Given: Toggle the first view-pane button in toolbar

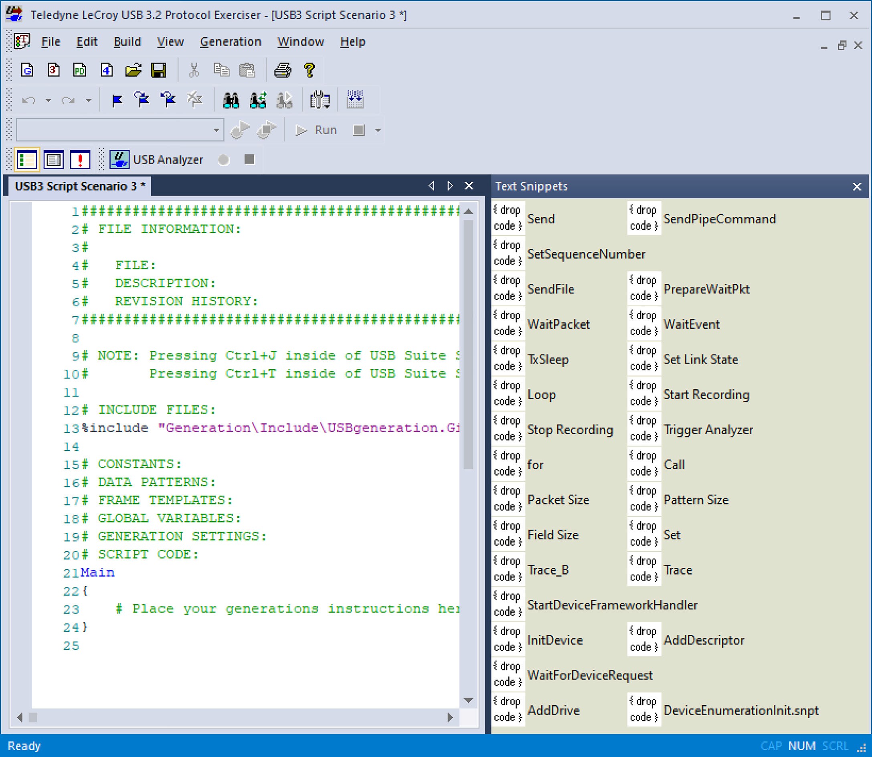Looking at the screenshot, I should coord(27,160).
